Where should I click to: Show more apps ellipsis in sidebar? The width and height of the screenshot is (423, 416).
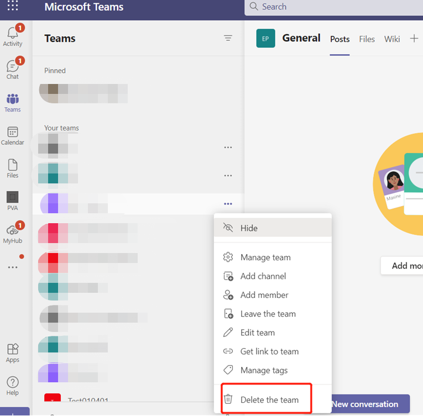(12, 267)
